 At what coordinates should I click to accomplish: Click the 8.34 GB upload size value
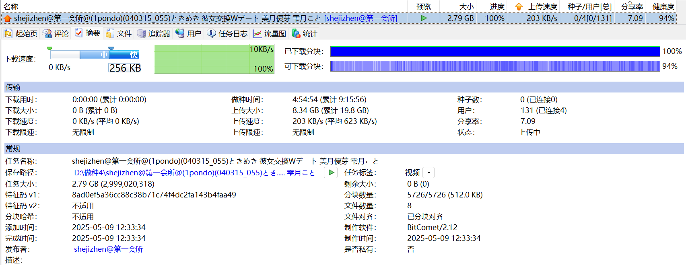pyautogui.click(x=331, y=110)
